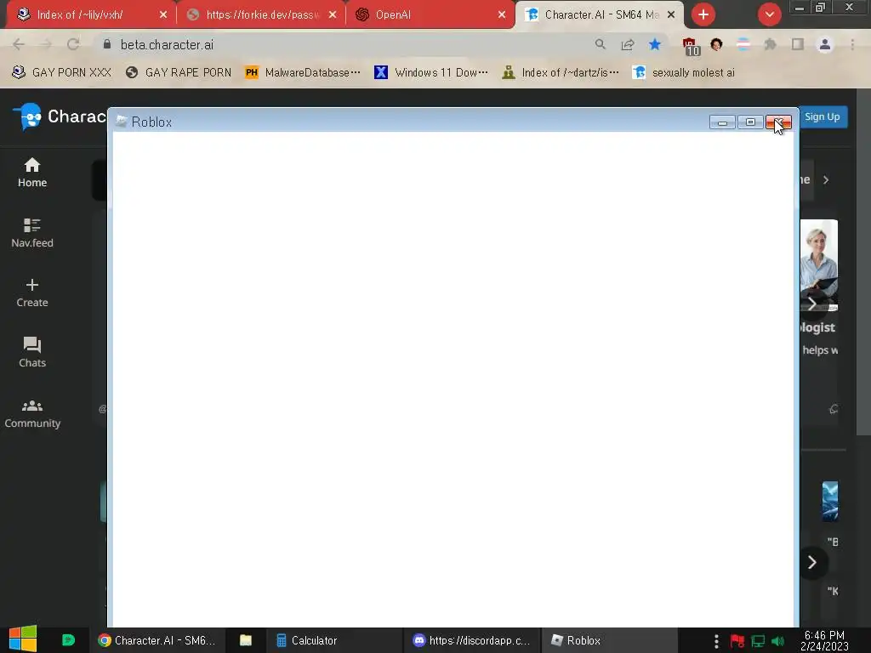This screenshot has height=653, width=871.
Task: Open File Explorer from the taskbar
Action: [246, 640]
